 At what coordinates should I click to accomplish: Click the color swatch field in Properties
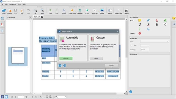[x=145, y=45]
